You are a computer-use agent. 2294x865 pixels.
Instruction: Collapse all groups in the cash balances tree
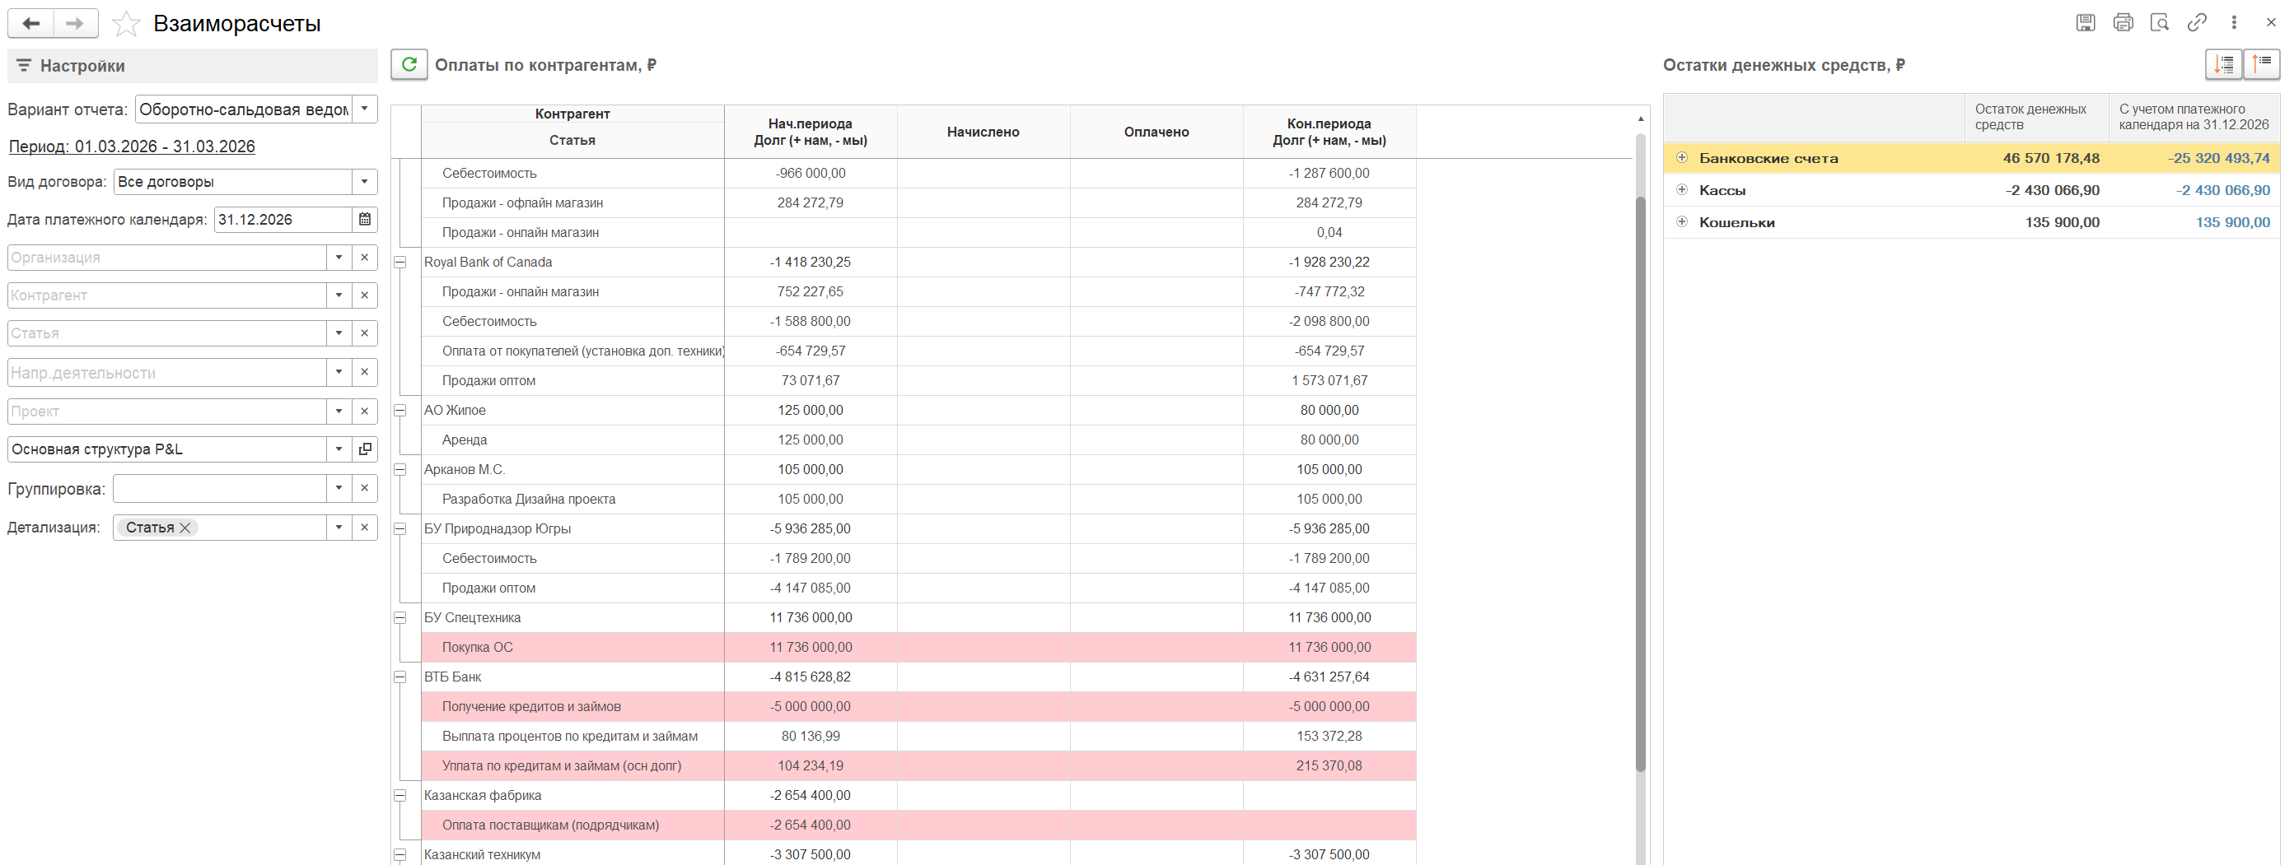pos(2261,64)
